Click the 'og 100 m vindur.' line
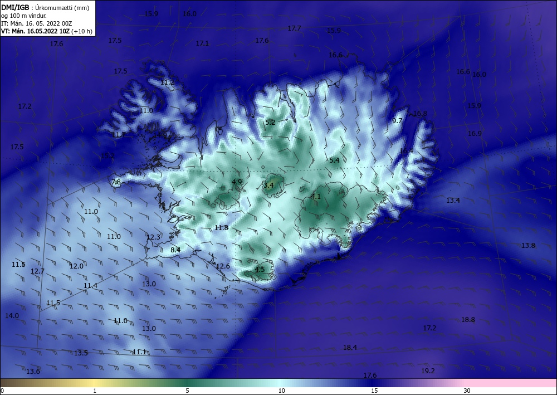 pyautogui.click(x=24, y=16)
